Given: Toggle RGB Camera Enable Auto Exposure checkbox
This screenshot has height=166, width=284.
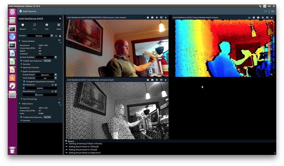Looking at the screenshot, I should 21,117.
